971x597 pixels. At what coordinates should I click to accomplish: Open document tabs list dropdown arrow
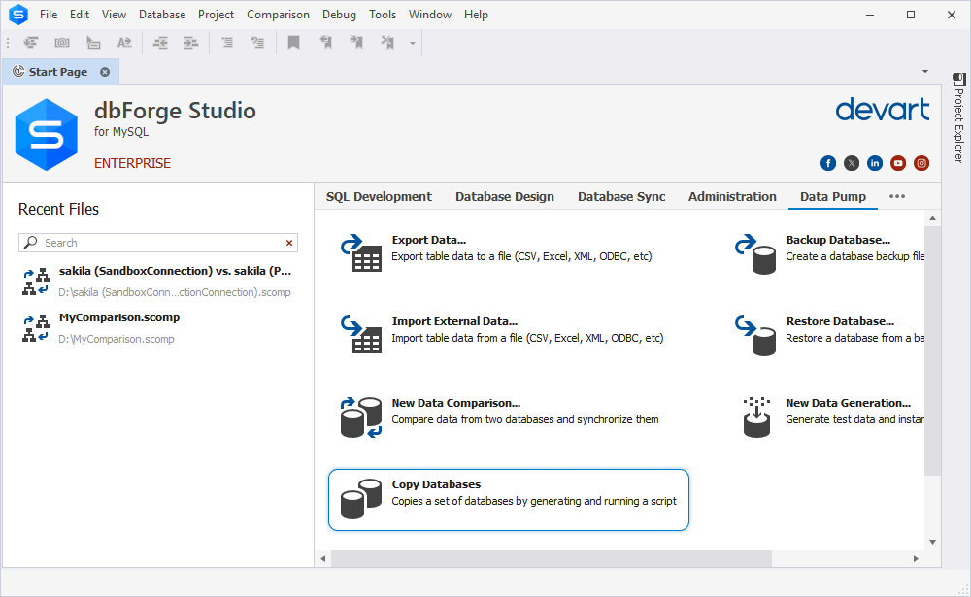point(925,71)
